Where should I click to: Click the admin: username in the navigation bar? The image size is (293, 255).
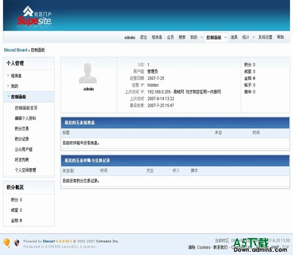(x=129, y=38)
